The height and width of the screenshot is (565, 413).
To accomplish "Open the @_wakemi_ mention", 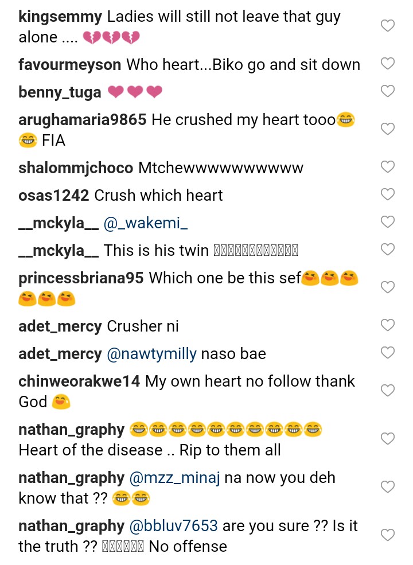I will 145,223.
